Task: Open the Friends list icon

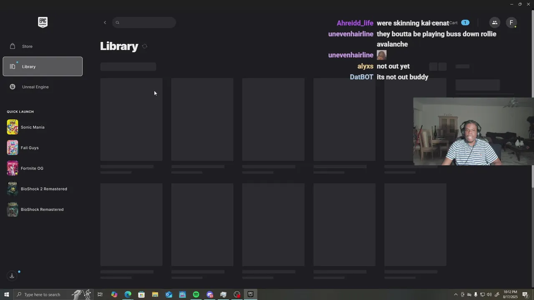Action: (494, 22)
